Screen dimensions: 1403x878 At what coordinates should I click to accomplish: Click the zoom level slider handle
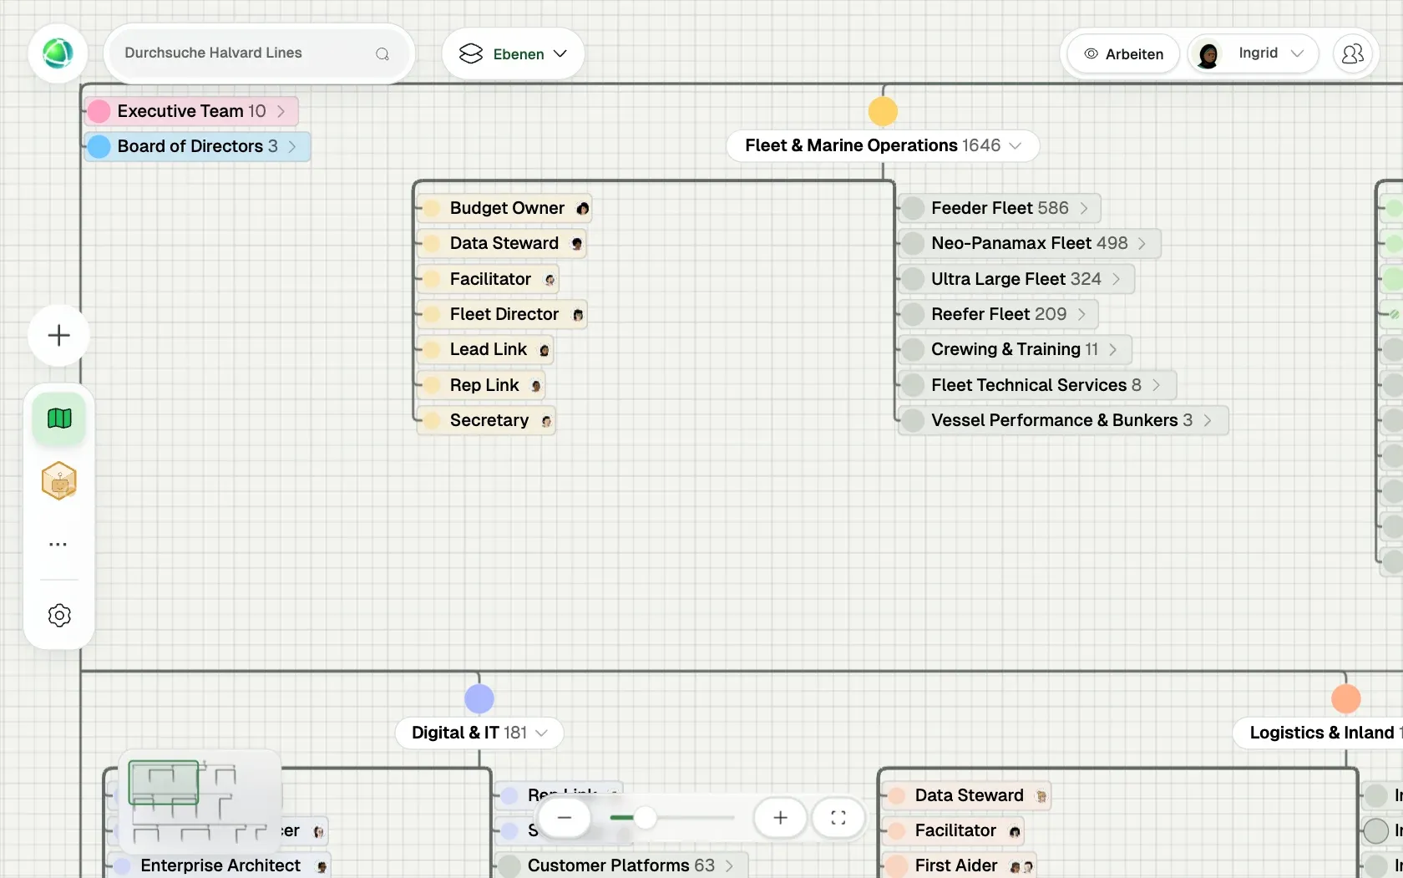point(645,818)
